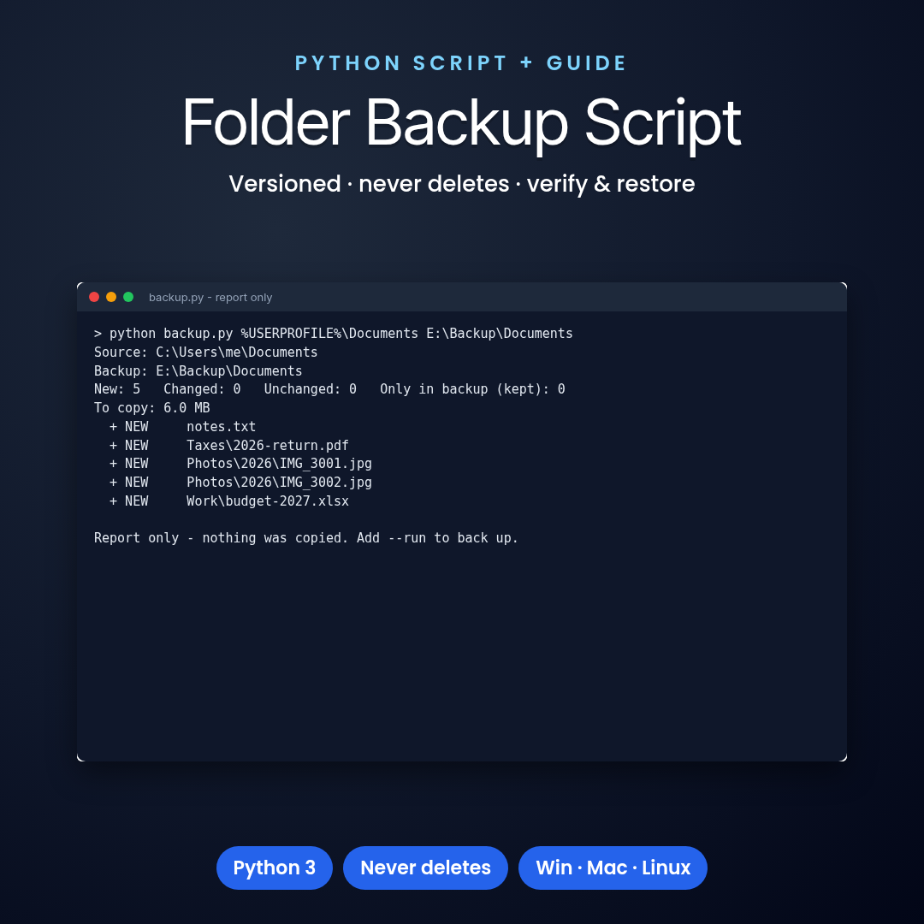Click the 'Never deletes' pill badge
Viewport: 924px width, 924px height.
click(x=425, y=868)
